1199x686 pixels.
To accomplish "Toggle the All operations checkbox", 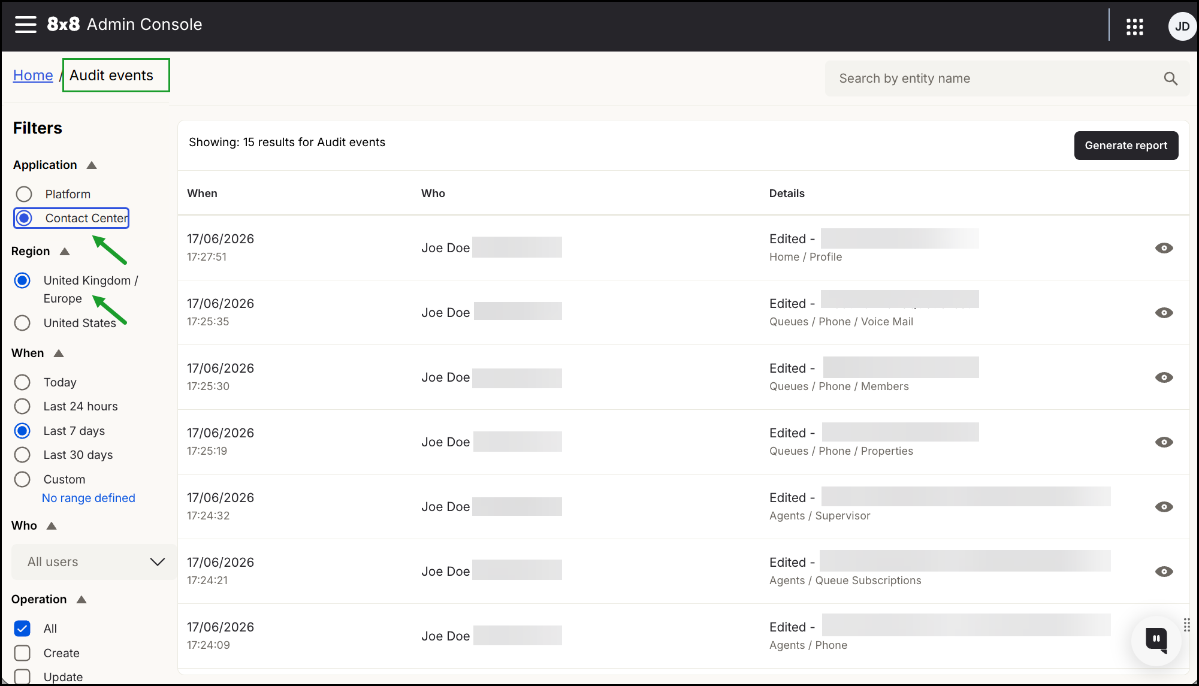I will coord(22,628).
